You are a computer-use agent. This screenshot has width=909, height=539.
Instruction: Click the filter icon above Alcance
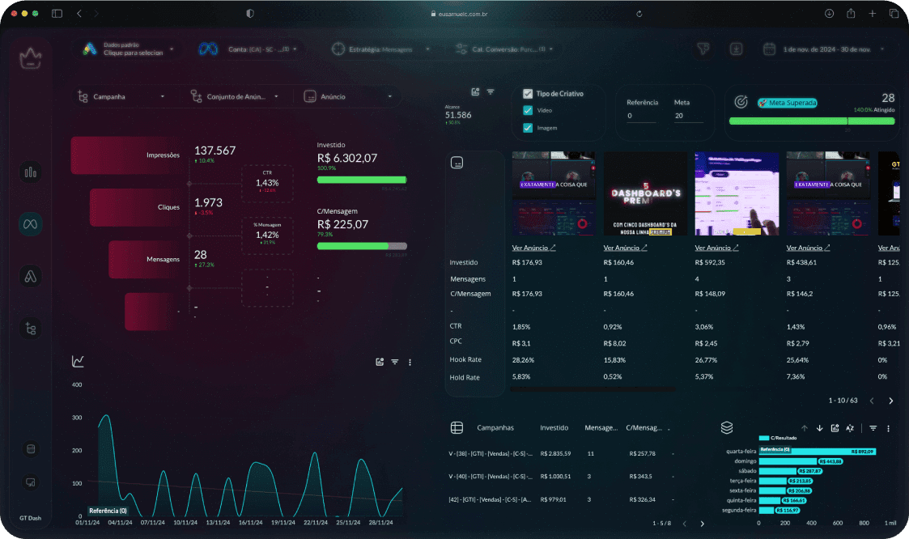point(491,91)
